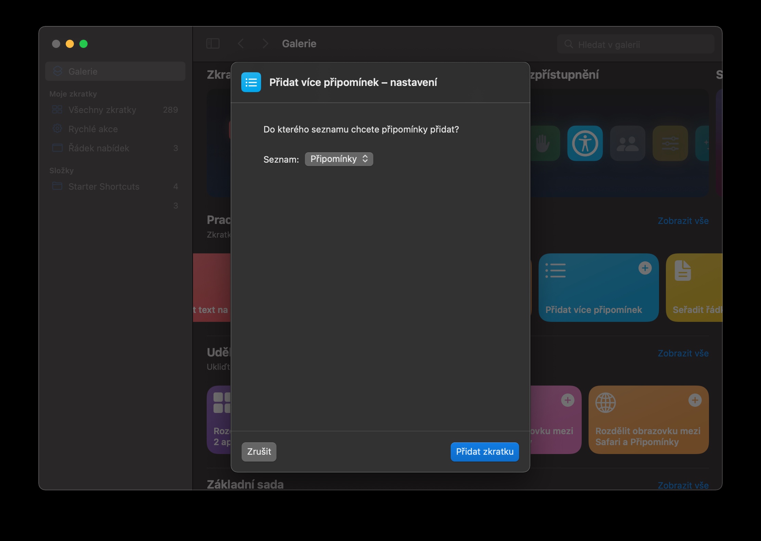Click the 'Hledat v galerii' search field
The height and width of the screenshot is (541, 761).
(636, 45)
